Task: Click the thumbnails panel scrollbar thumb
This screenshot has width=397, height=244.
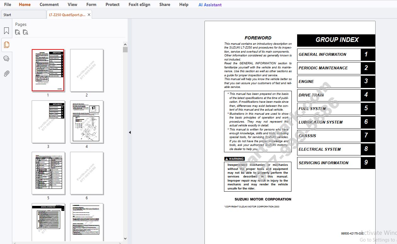Action: coord(125,50)
